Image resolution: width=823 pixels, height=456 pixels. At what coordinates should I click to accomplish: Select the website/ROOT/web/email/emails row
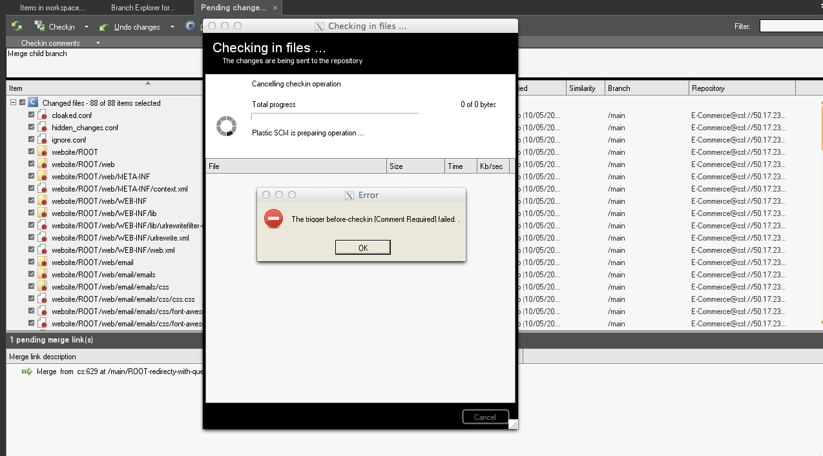[x=103, y=274]
